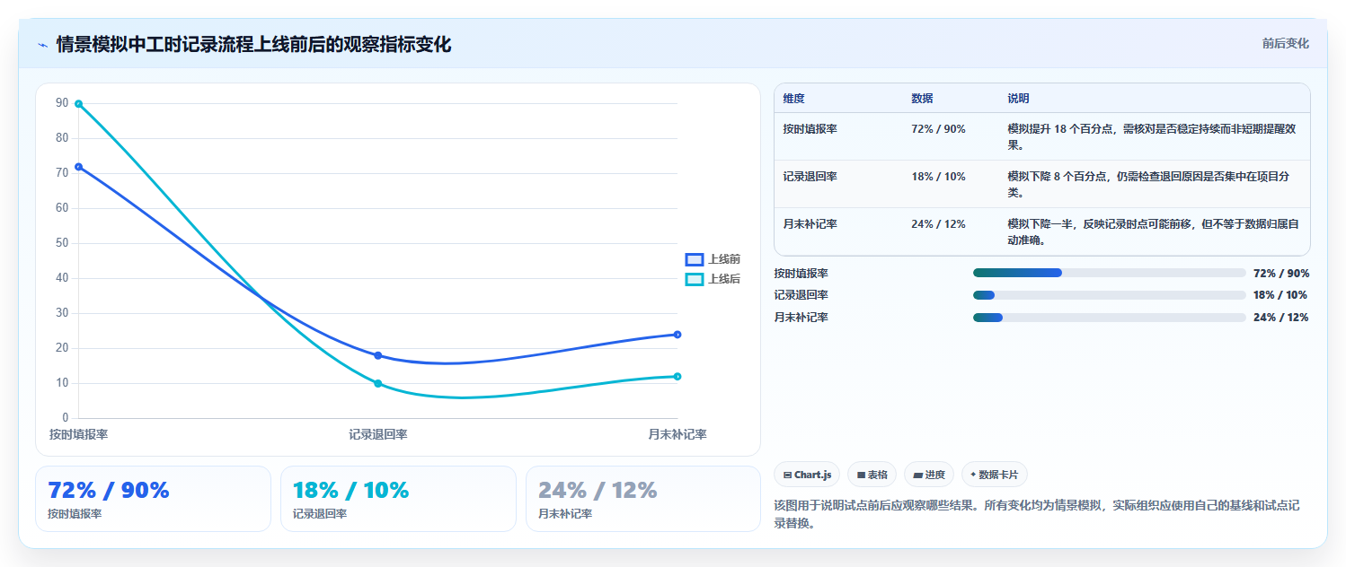The image size is (1346, 567).
Task: Click the 上线前 blue legend color box
Action: (694, 259)
